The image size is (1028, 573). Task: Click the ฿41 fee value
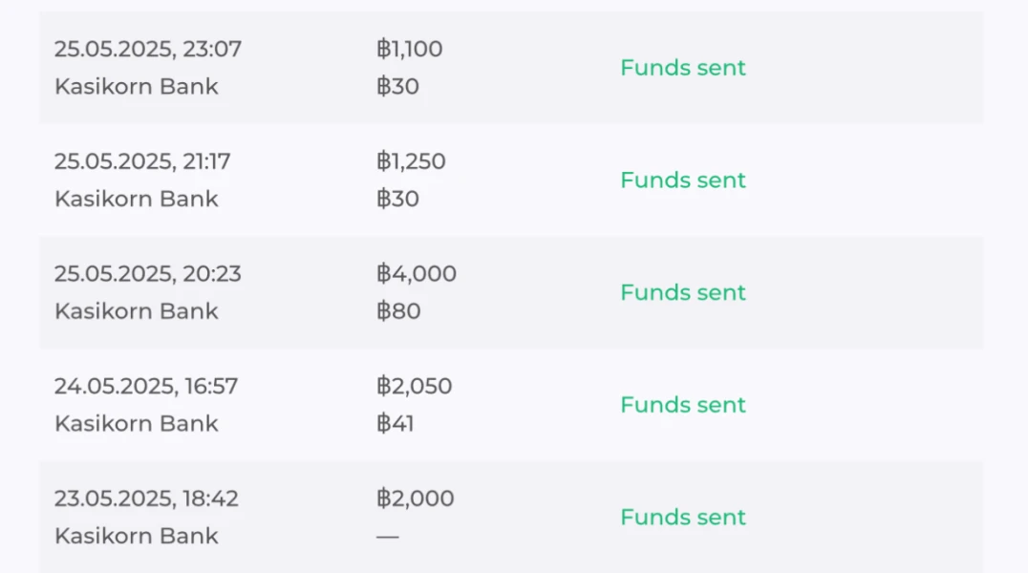pyautogui.click(x=396, y=424)
